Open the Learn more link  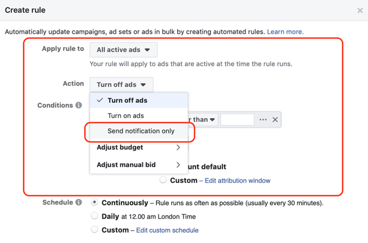(285, 32)
